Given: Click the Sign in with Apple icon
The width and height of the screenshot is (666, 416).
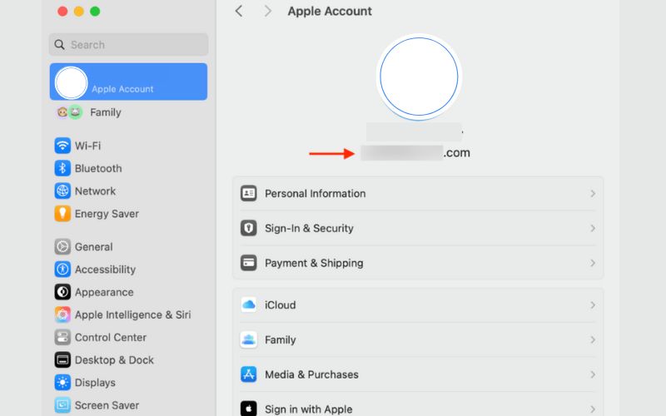Looking at the screenshot, I should pos(248,409).
